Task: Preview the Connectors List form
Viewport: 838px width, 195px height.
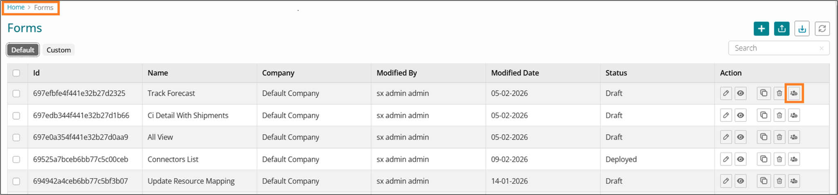Action: click(741, 159)
